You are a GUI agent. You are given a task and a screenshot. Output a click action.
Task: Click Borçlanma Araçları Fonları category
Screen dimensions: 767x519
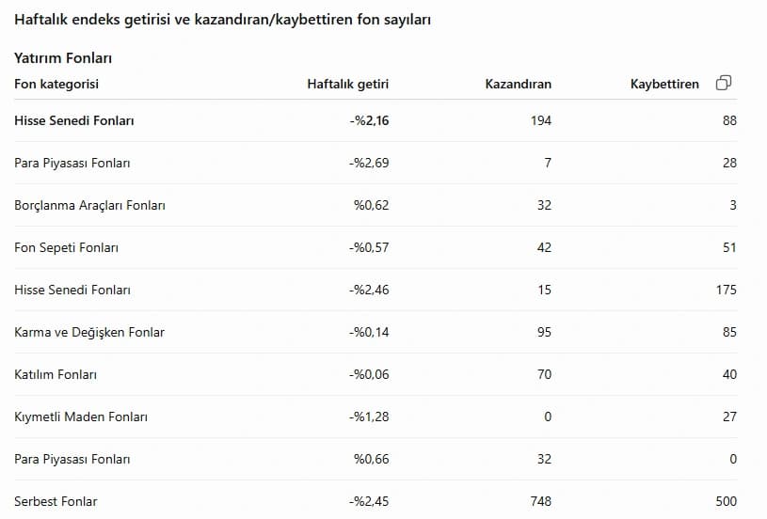(89, 205)
